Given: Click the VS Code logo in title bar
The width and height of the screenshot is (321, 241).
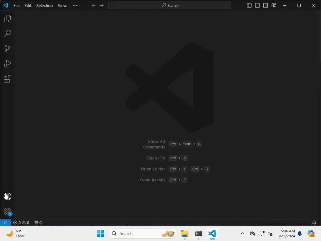Looking at the screenshot, I should 6,5.
